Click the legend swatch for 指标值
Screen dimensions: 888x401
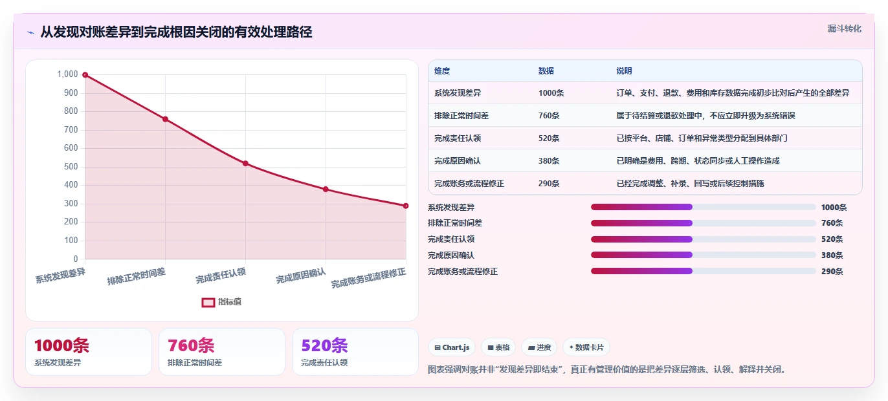click(208, 302)
